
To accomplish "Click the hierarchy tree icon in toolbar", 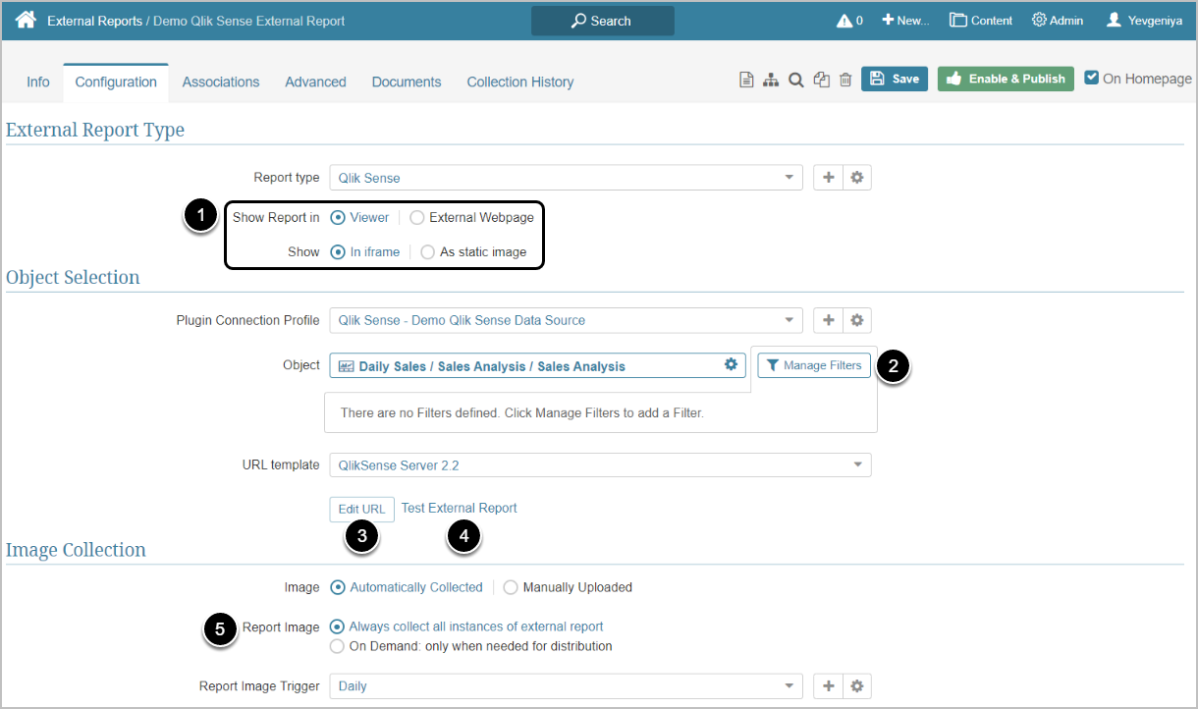I will [771, 80].
